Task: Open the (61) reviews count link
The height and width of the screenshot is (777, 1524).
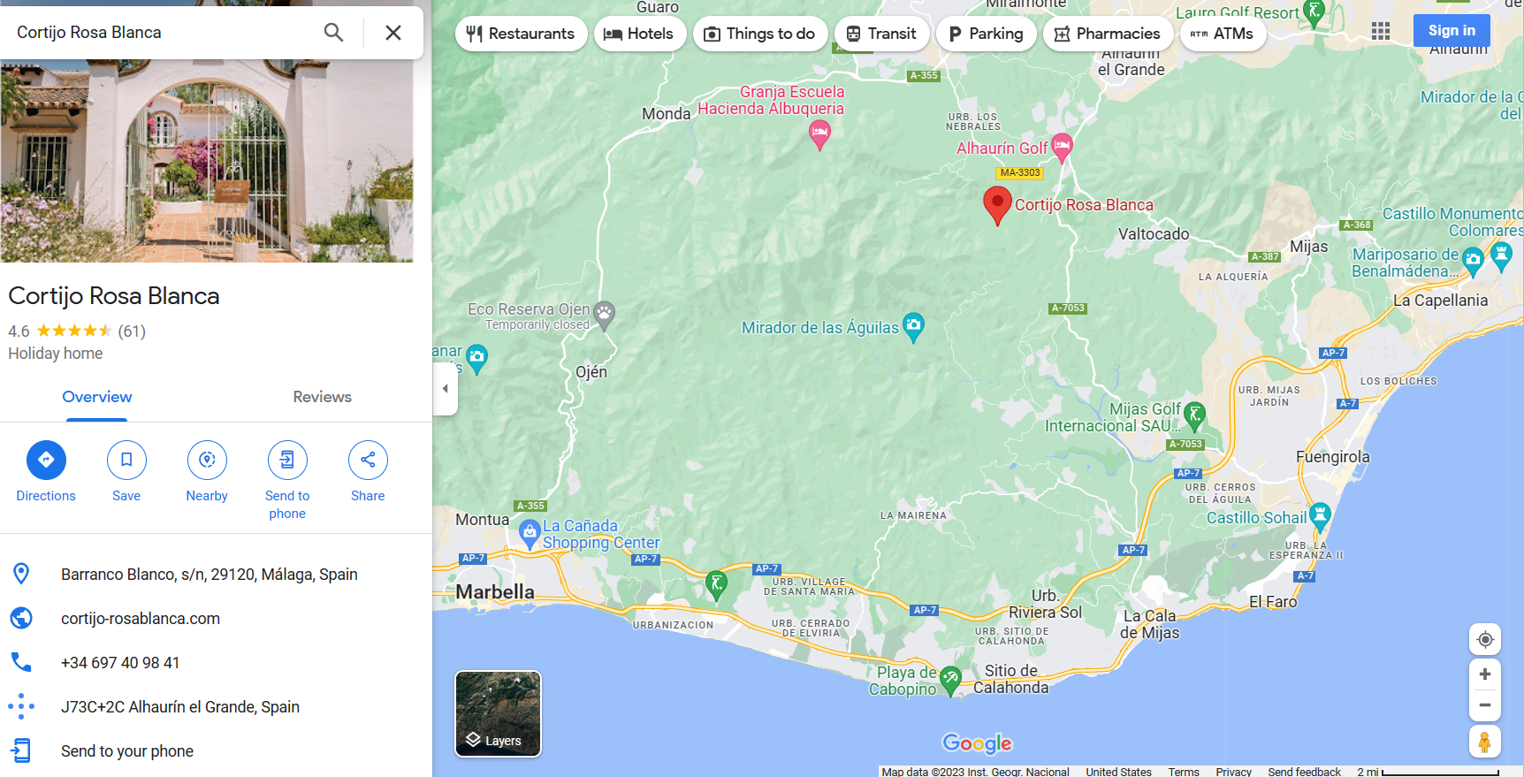Action: point(132,331)
